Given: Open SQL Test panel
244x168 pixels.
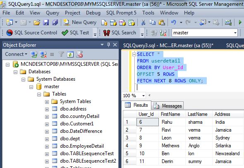Looking at the screenshot, I should pos(75,33).
